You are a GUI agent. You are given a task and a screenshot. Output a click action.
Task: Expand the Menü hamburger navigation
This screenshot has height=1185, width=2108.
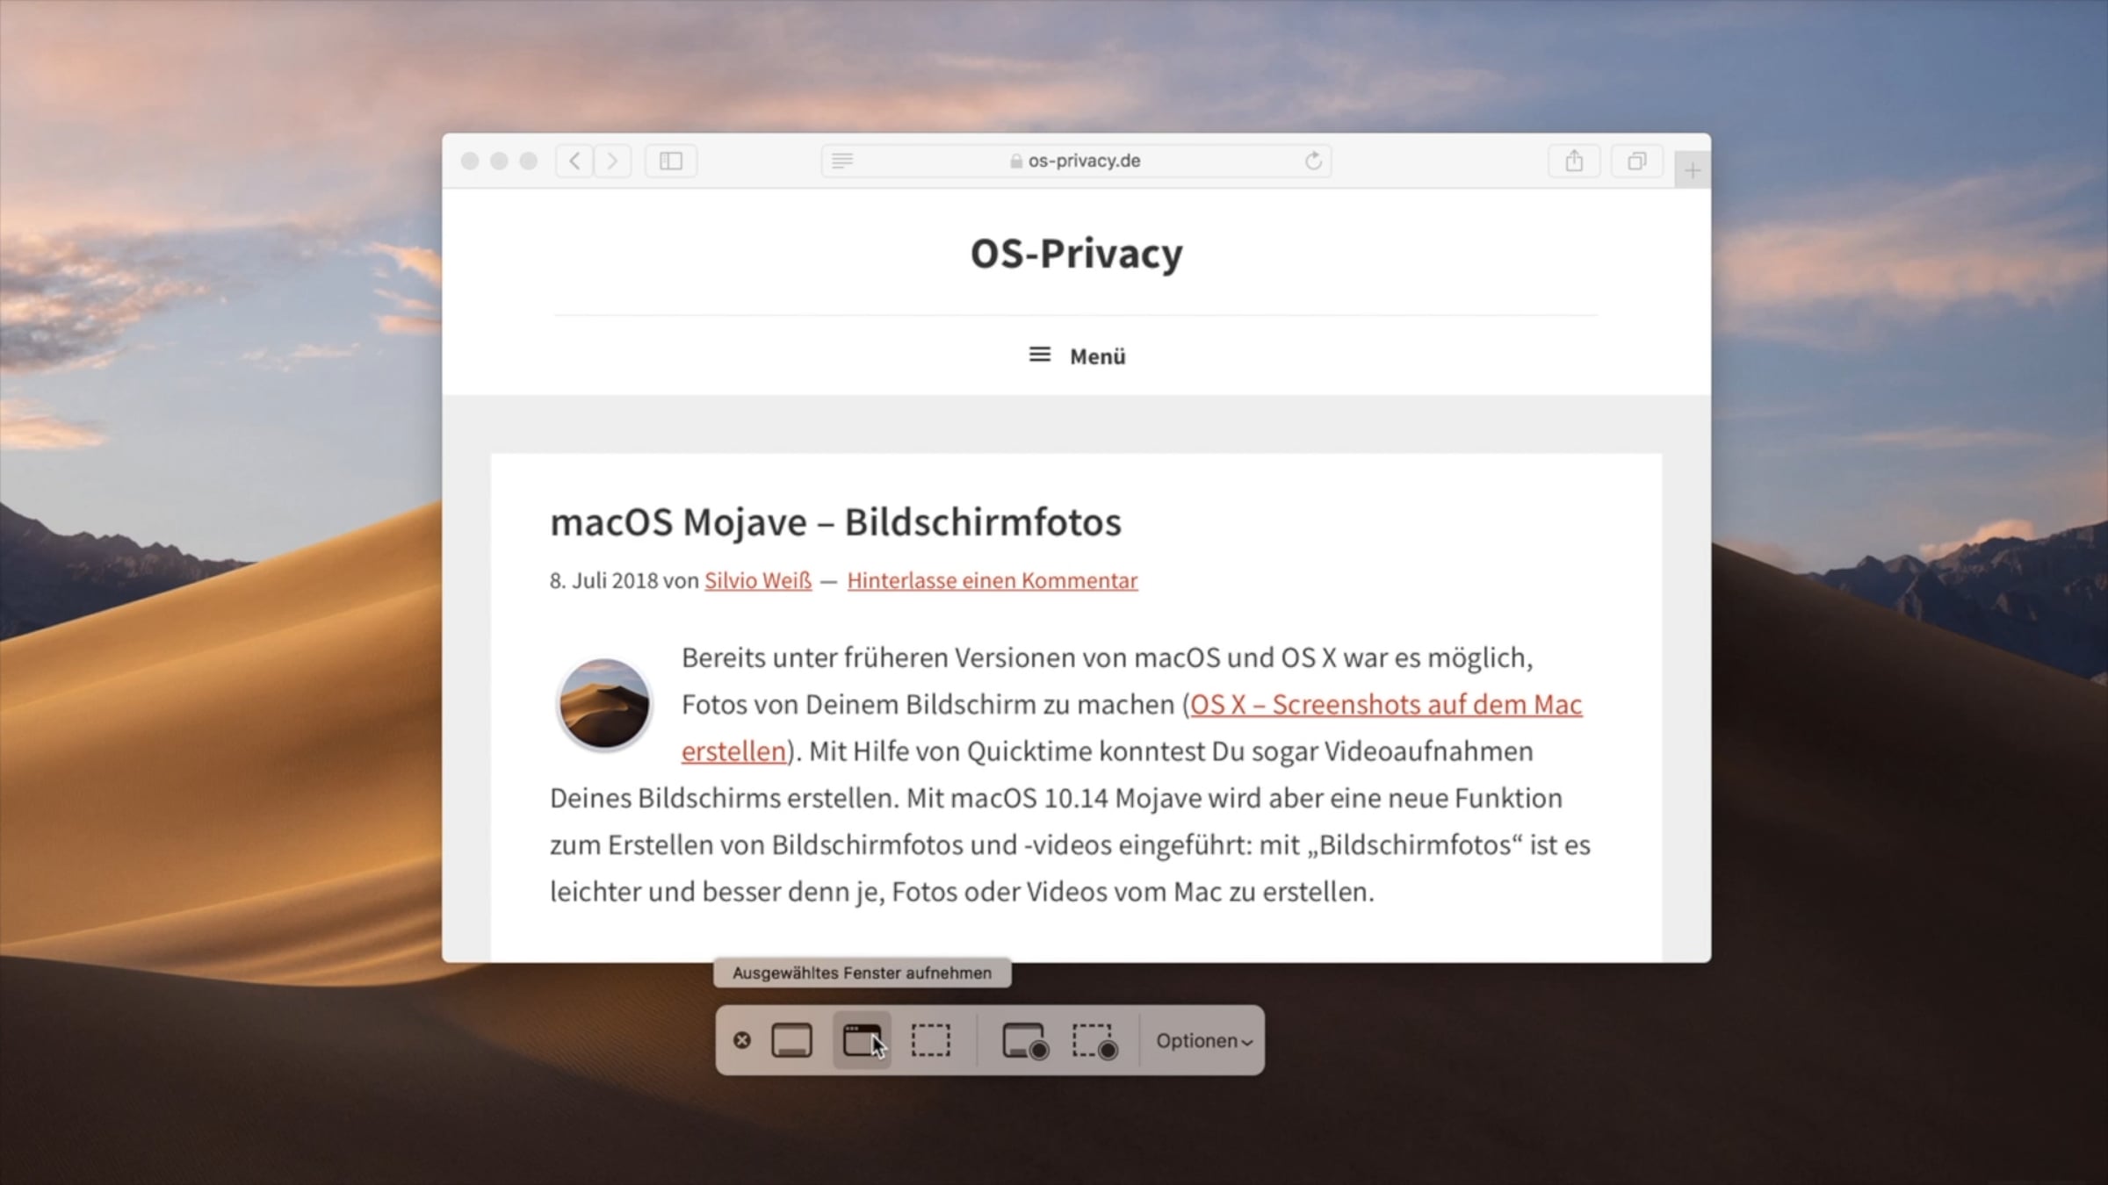1077,355
